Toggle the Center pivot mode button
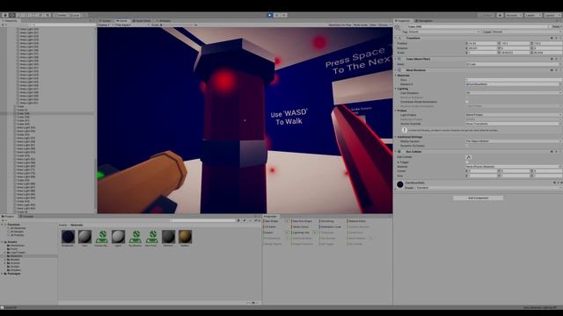This screenshot has width=563, height=316. [61, 16]
